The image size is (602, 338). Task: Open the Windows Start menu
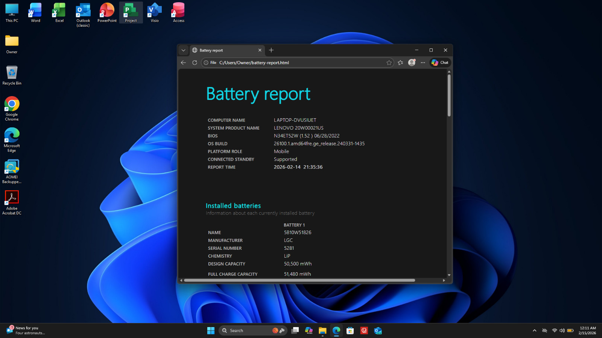tap(211, 330)
